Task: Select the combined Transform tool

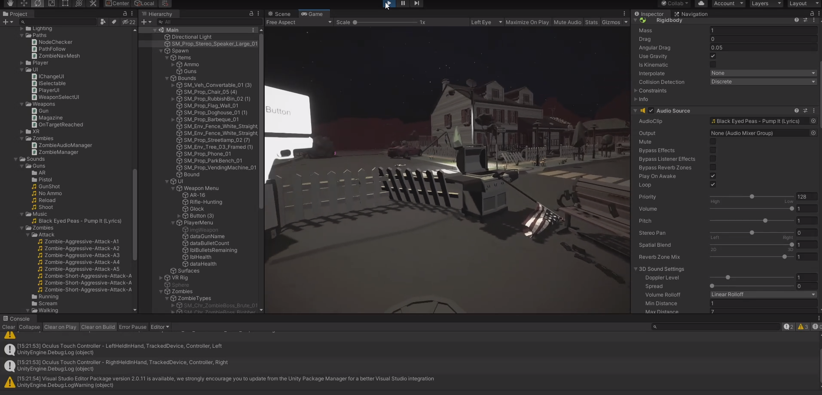Action: (x=79, y=3)
